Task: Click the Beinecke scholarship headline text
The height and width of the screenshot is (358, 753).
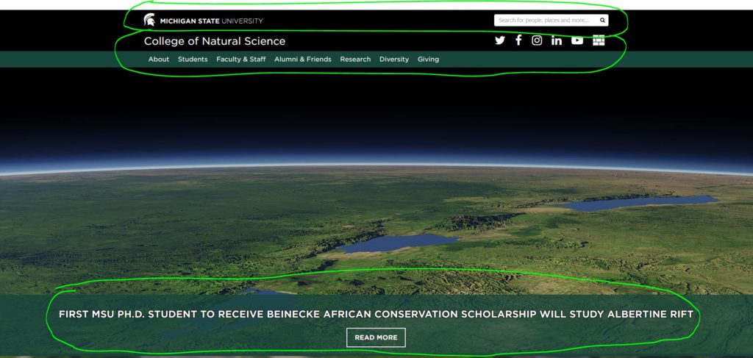Action: click(376, 315)
